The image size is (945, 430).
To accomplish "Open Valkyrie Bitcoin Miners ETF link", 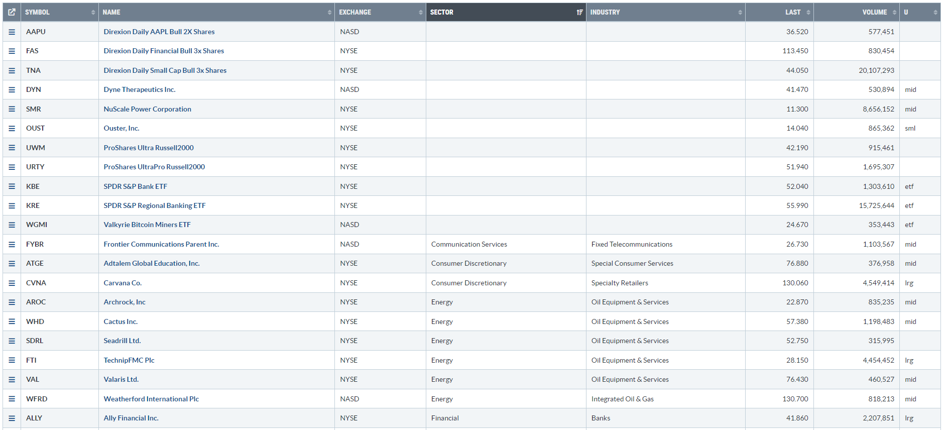I will point(147,225).
